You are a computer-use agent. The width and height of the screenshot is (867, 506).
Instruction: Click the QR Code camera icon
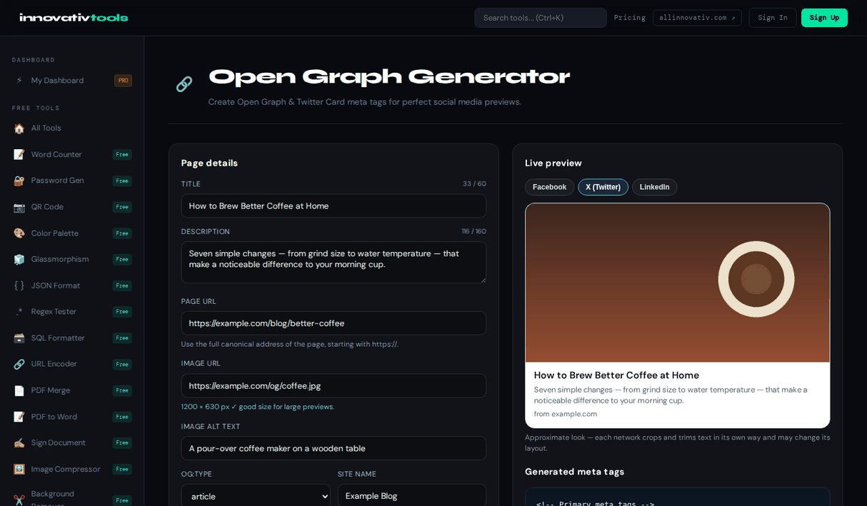click(x=19, y=207)
